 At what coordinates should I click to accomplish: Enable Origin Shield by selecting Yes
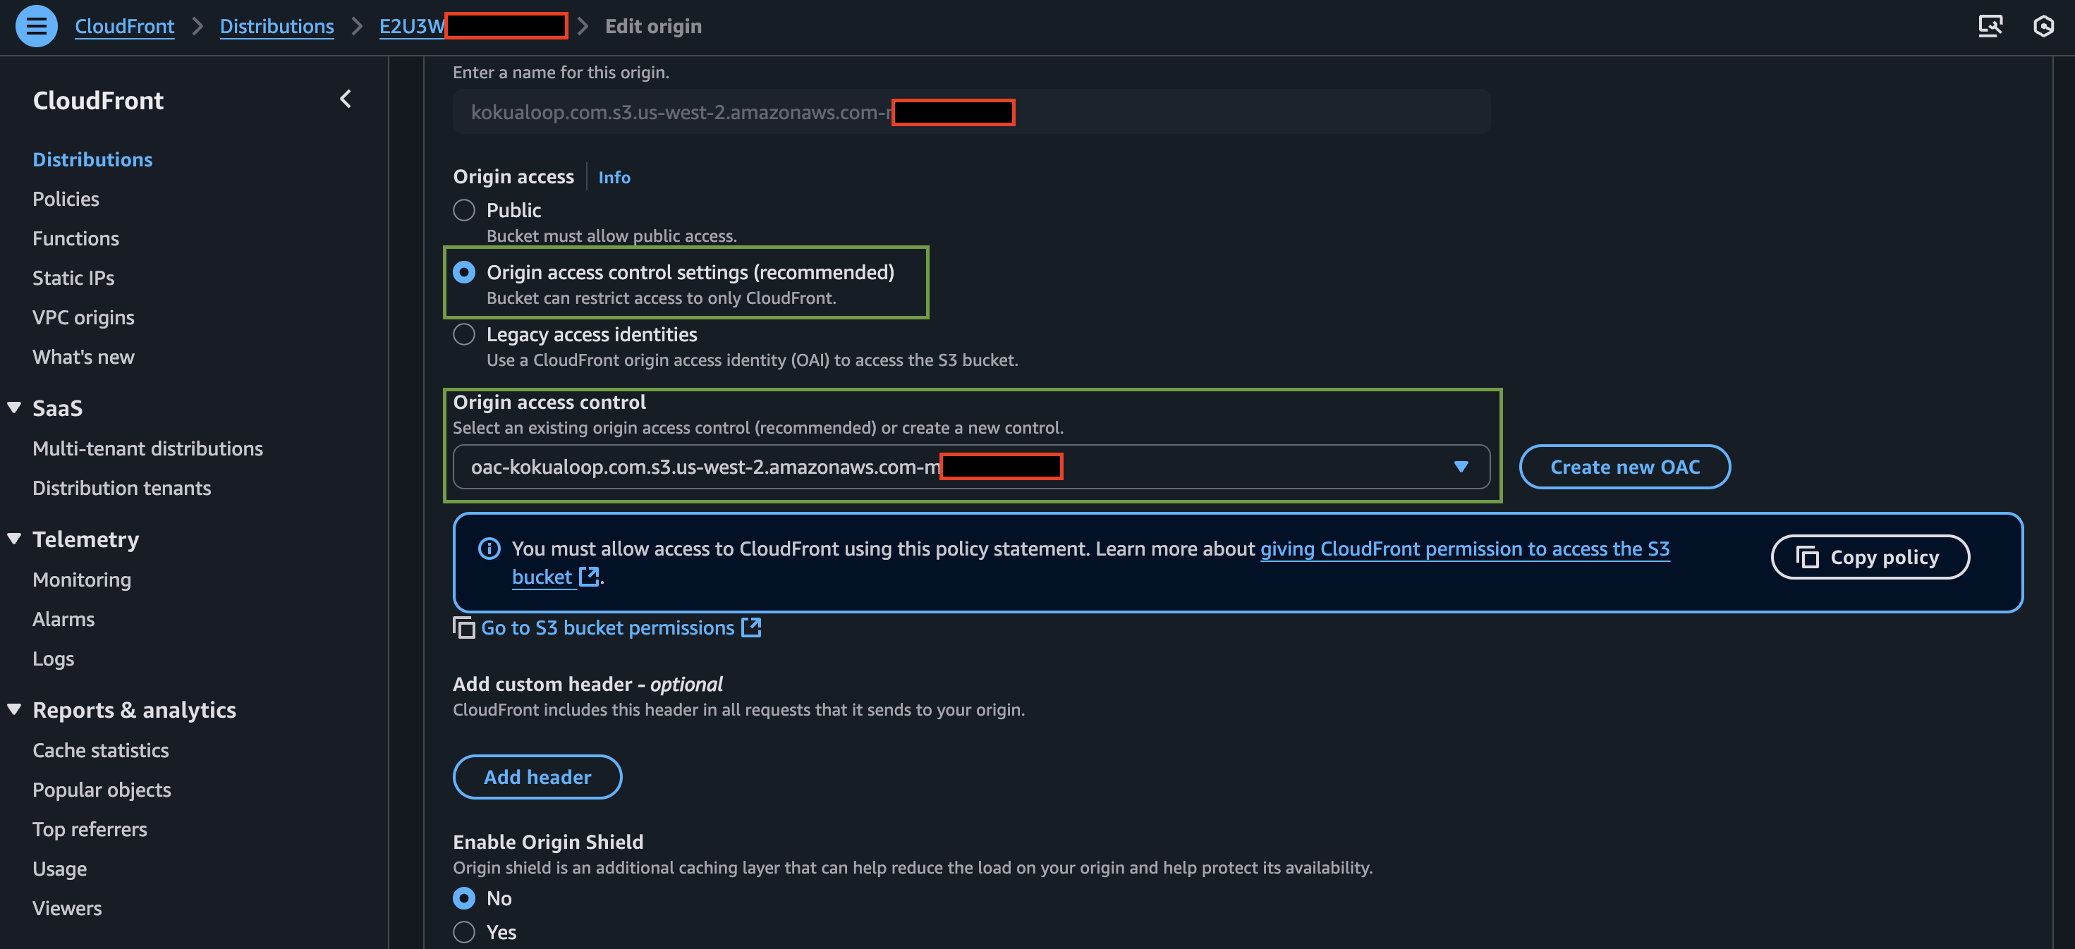(x=464, y=932)
